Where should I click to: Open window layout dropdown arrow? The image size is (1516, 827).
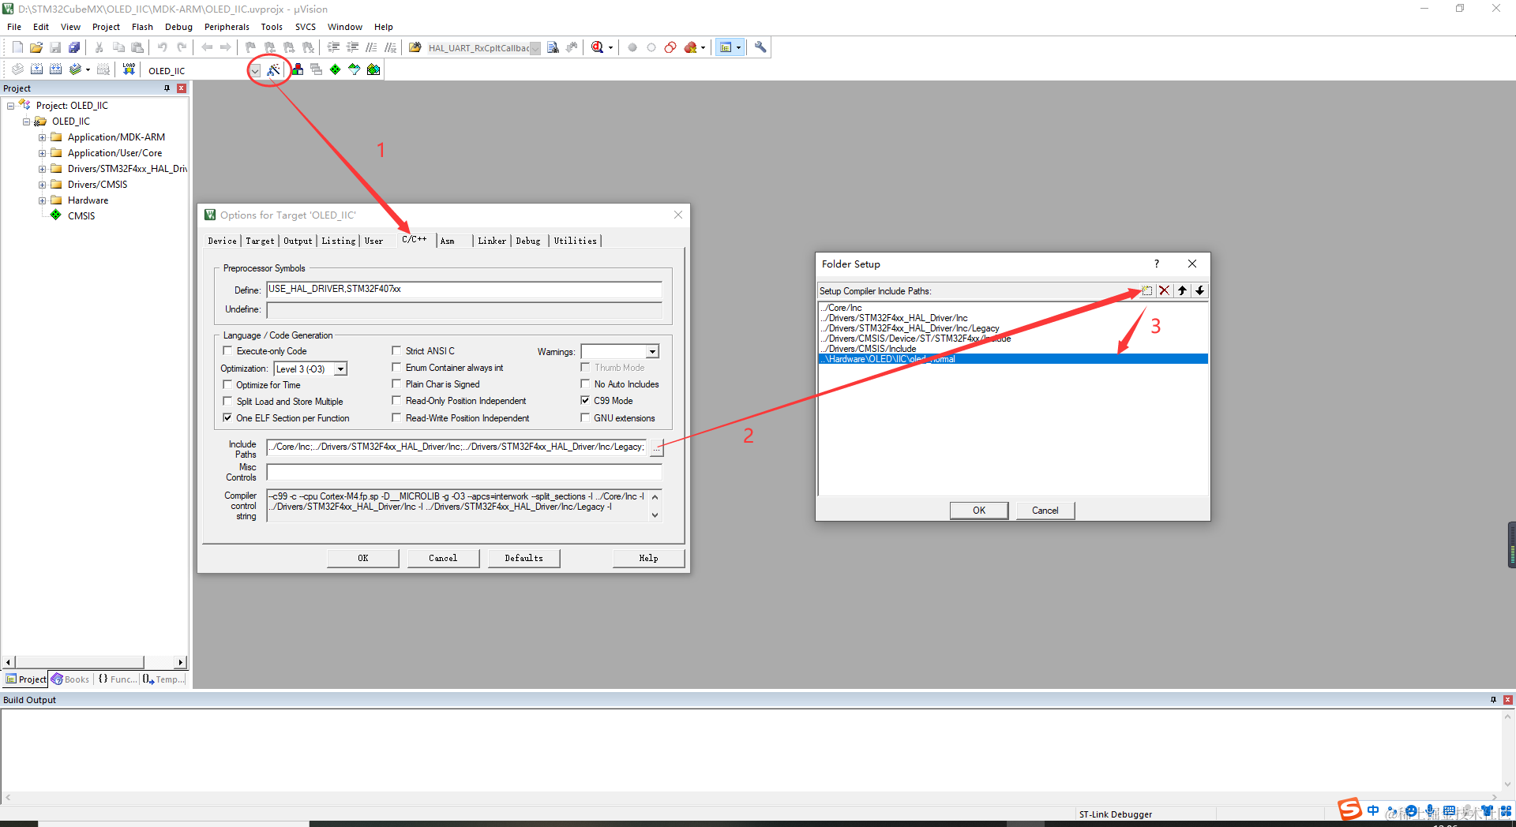point(739,47)
